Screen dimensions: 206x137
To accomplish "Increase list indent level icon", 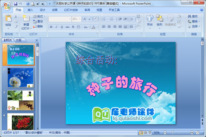I will (x=125, y=19).
